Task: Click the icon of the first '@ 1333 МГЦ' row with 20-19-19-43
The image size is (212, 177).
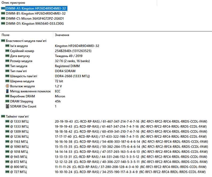Action: [7, 121]
